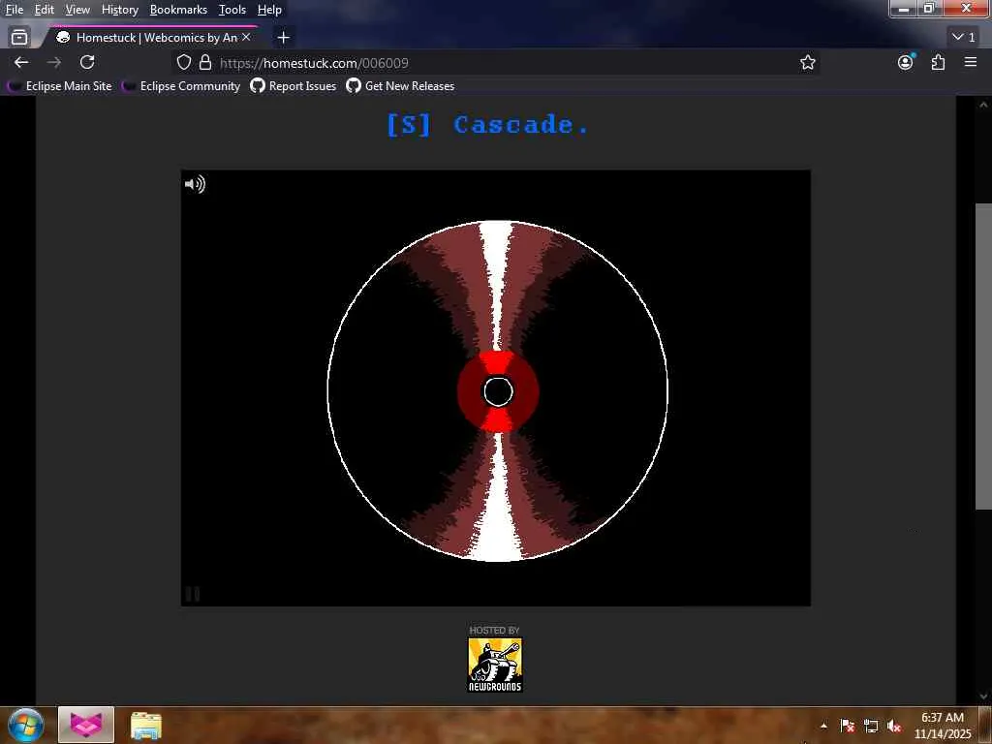Viewport: 992px width, 744px height.
Task: Pause the Cascade animation playback
Action: coord(193,594)
